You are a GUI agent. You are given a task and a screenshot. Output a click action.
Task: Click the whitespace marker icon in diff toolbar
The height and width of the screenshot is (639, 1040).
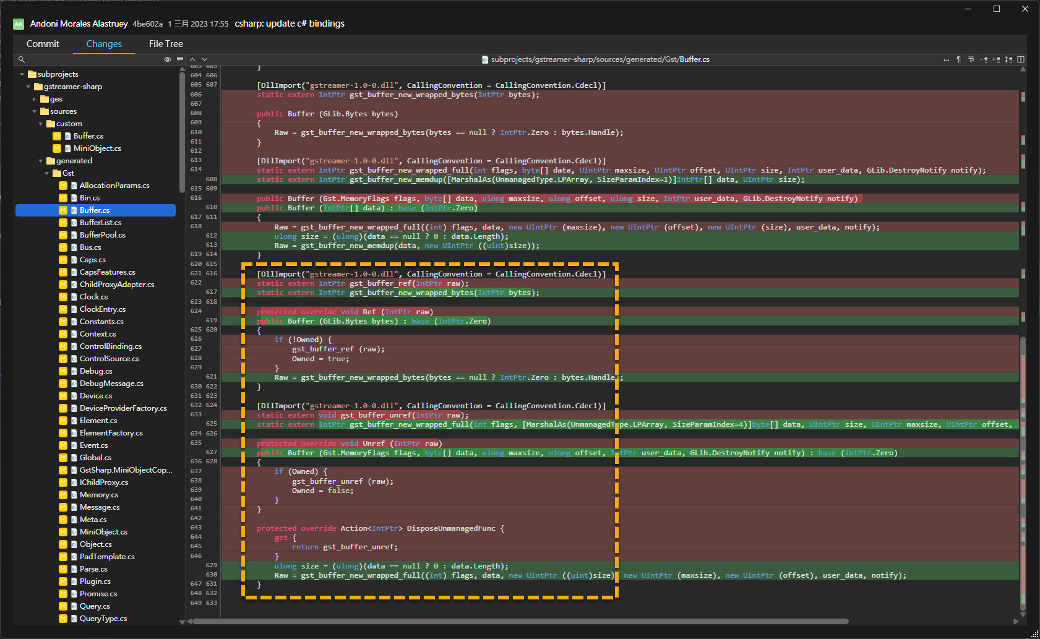[x=946, y=59]
